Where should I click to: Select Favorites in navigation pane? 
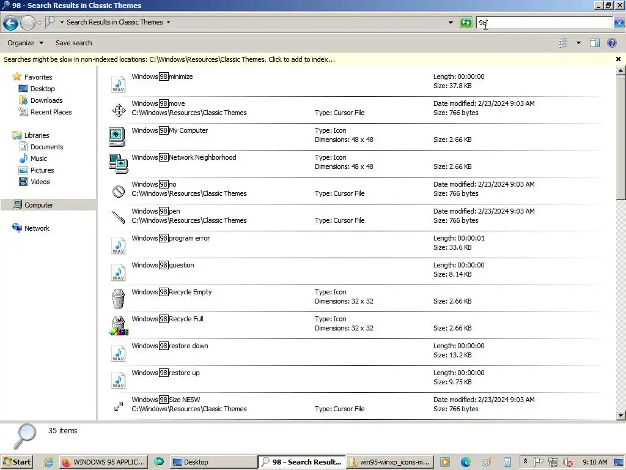[x=38, y=76]
